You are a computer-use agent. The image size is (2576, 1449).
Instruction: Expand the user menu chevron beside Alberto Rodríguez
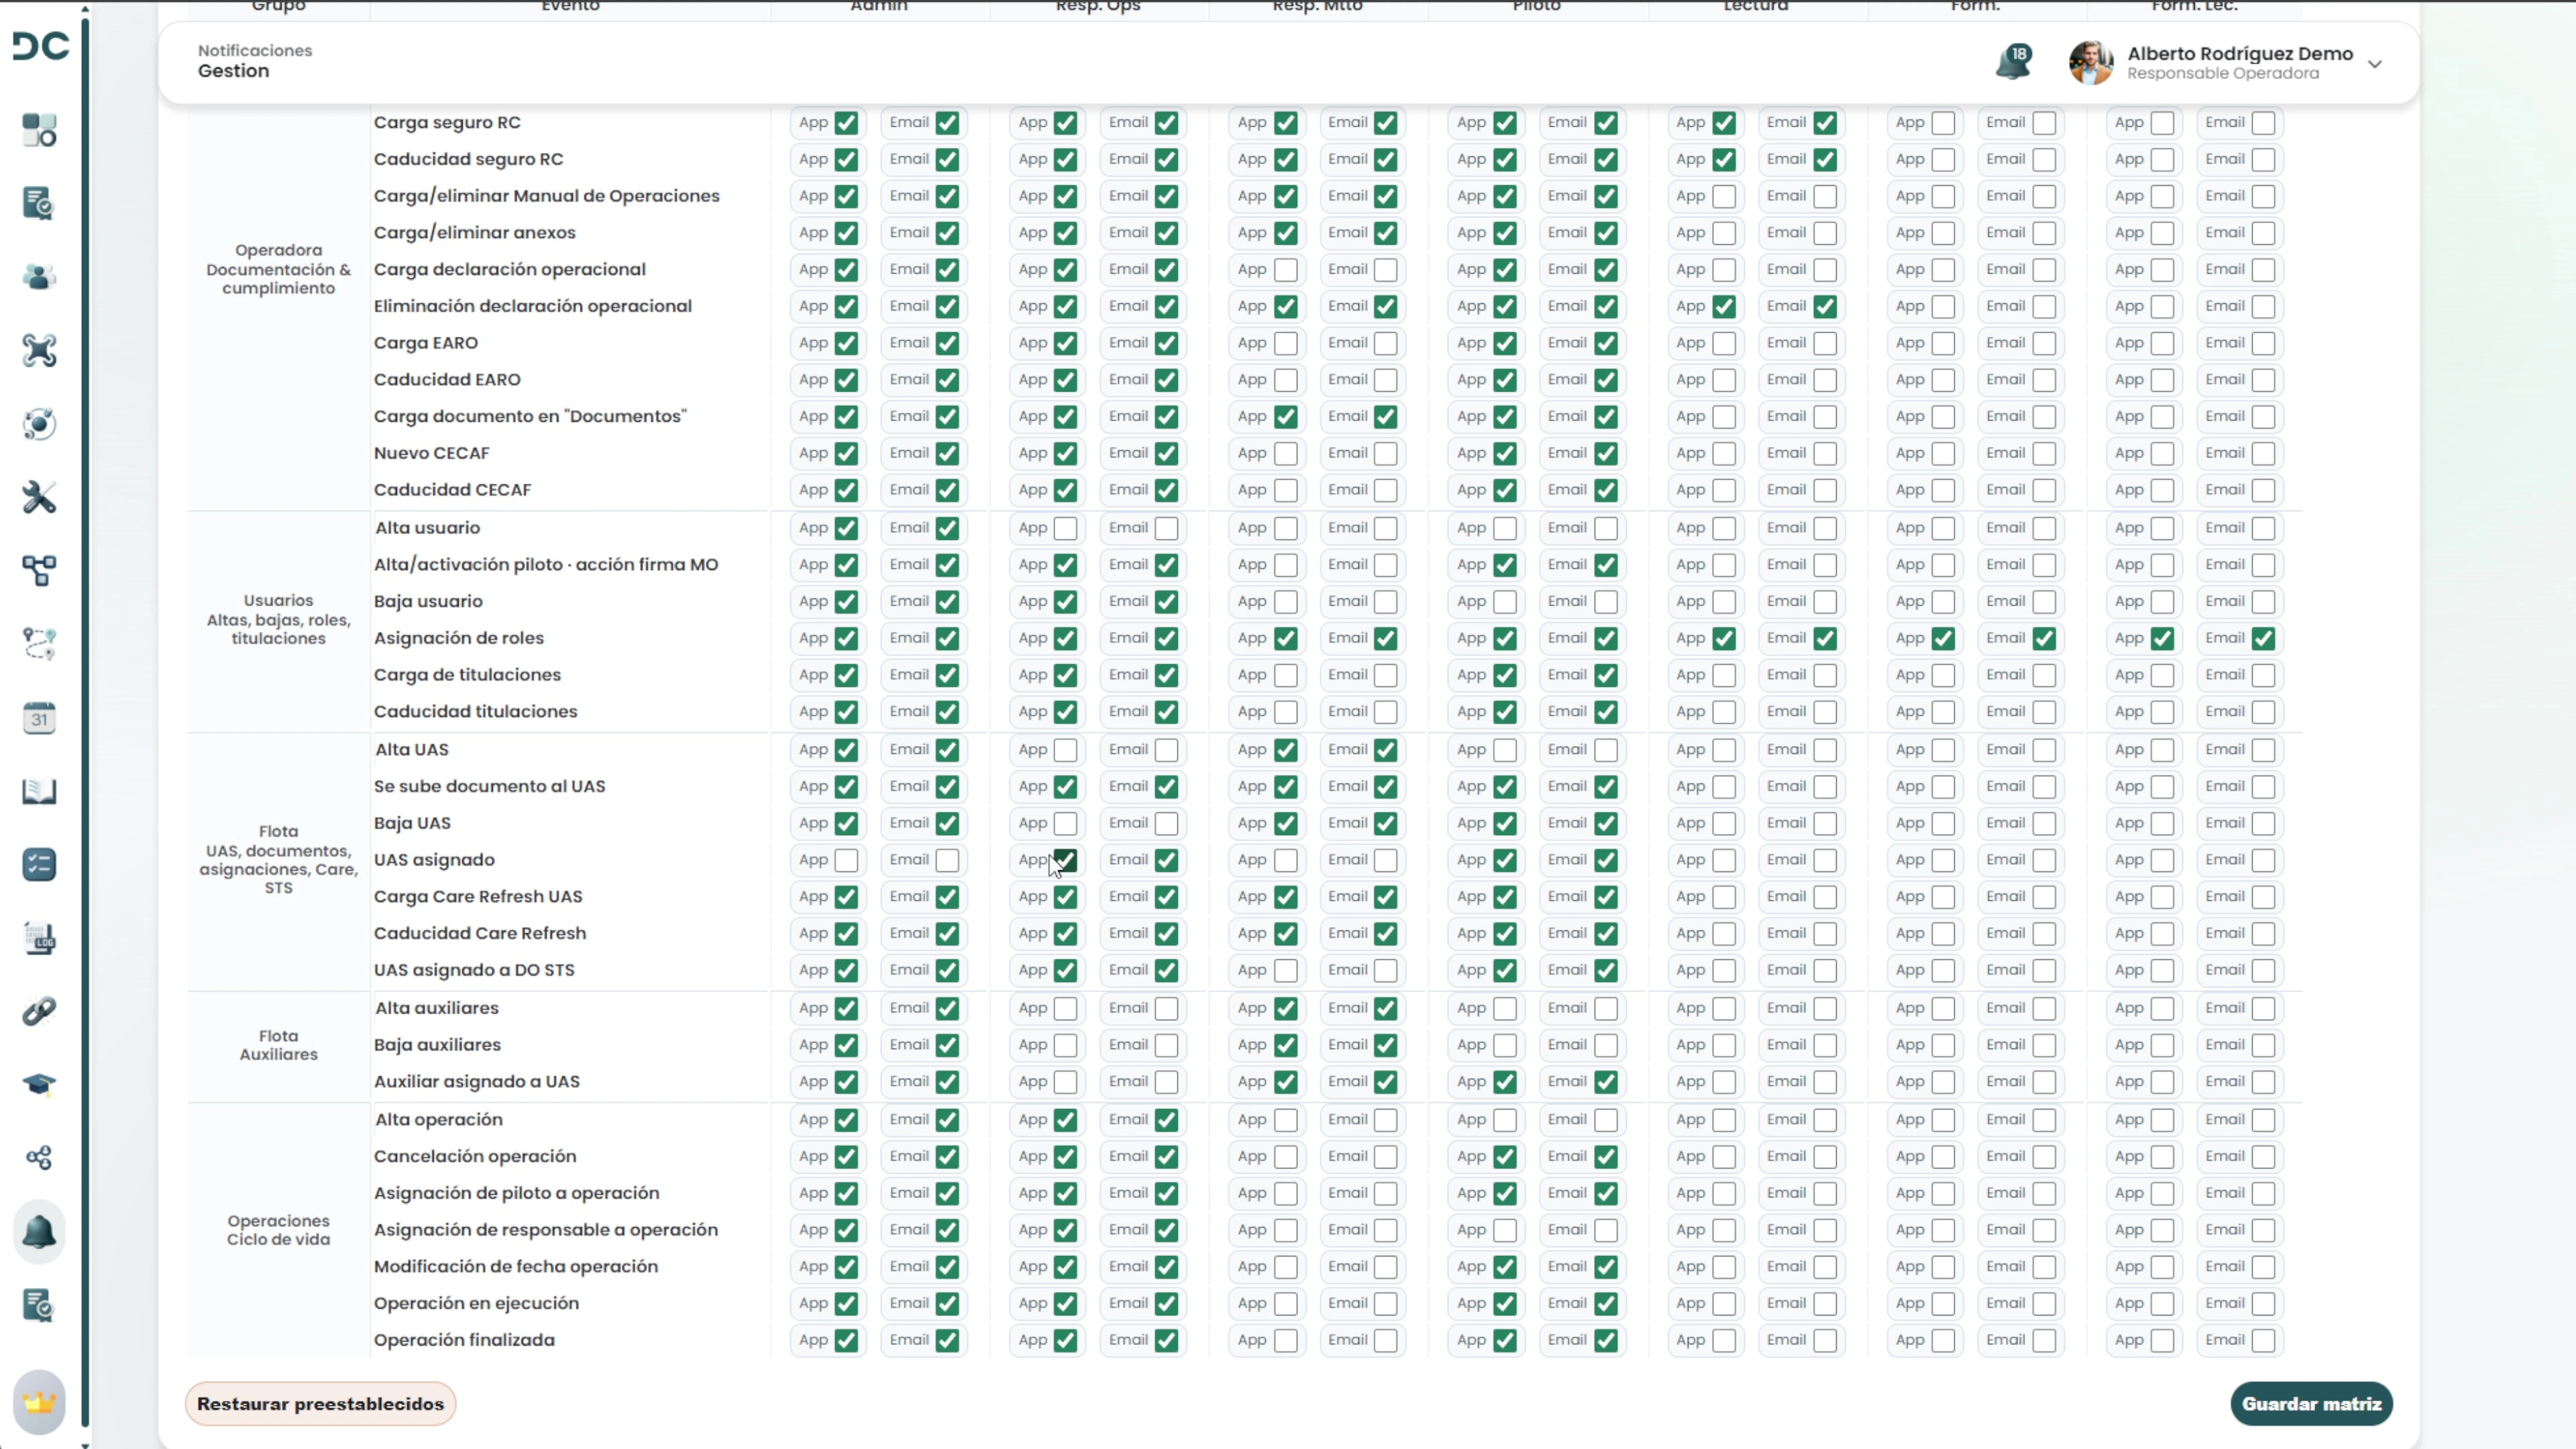point(2375,64)
